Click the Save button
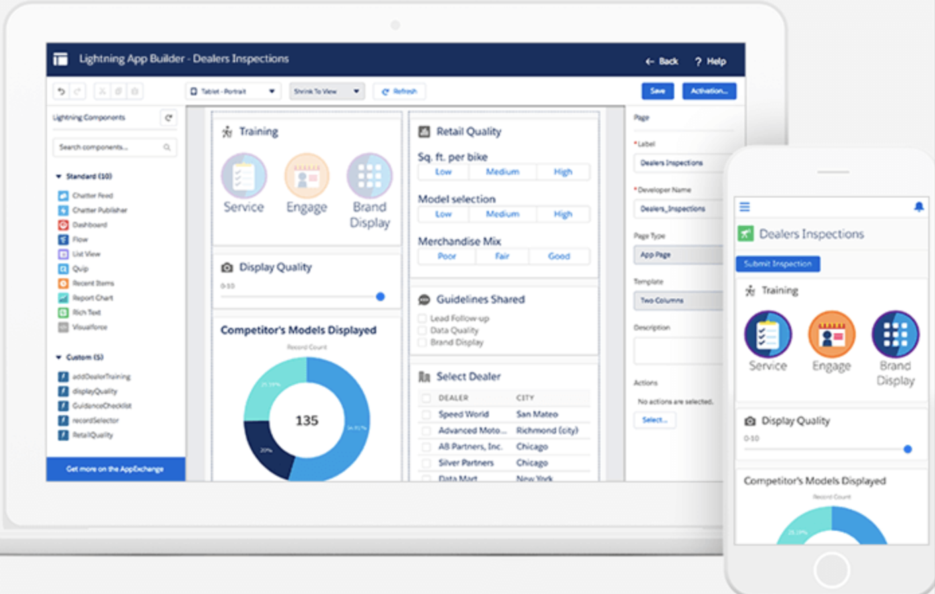This screenshot has width=935, height=594. pos(658,91)
